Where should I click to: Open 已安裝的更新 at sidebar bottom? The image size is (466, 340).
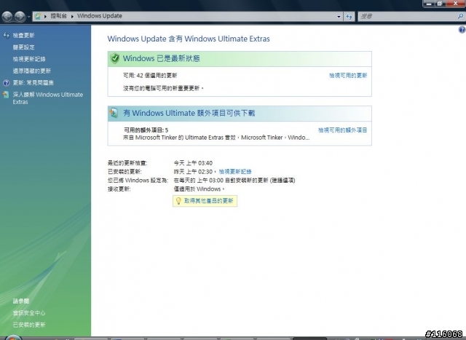click(x=29, y=325)
